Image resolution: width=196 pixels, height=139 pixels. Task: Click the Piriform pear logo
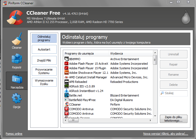click(186, 17)
